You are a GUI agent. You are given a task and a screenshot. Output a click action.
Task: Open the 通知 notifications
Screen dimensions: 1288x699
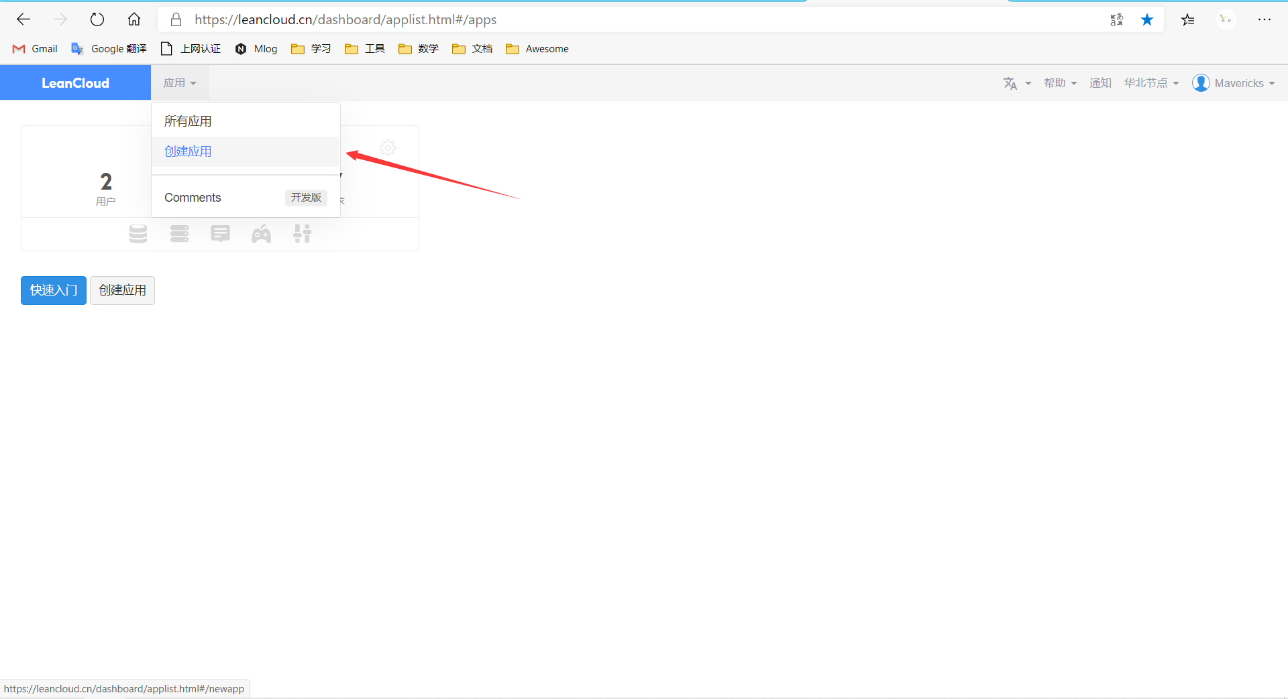pos(1100,83)
